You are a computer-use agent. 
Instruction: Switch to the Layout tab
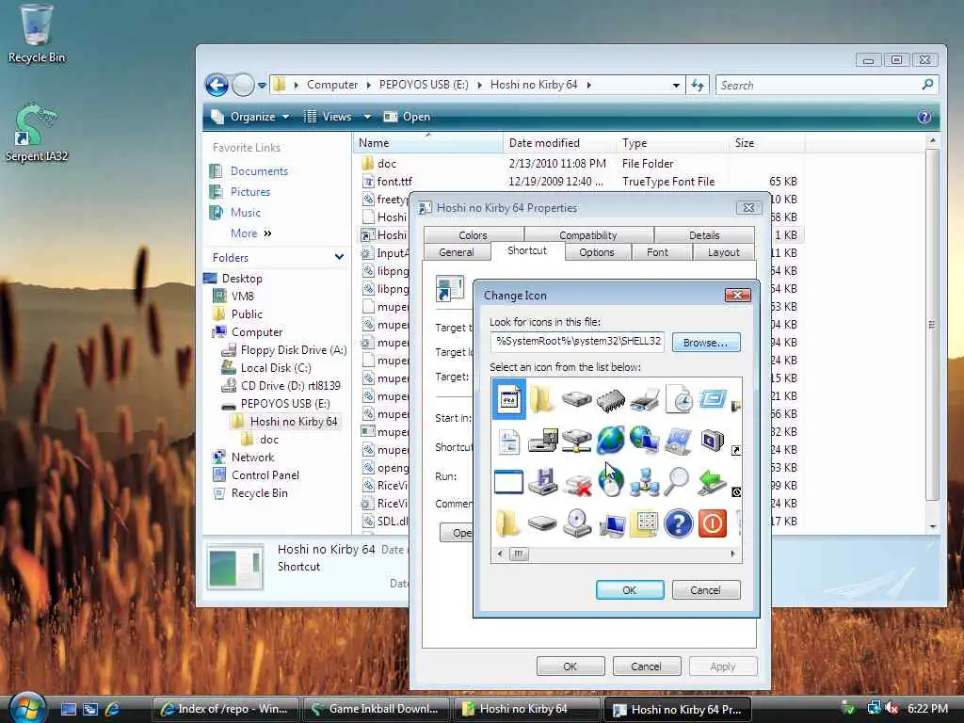[x=724, y=252]
